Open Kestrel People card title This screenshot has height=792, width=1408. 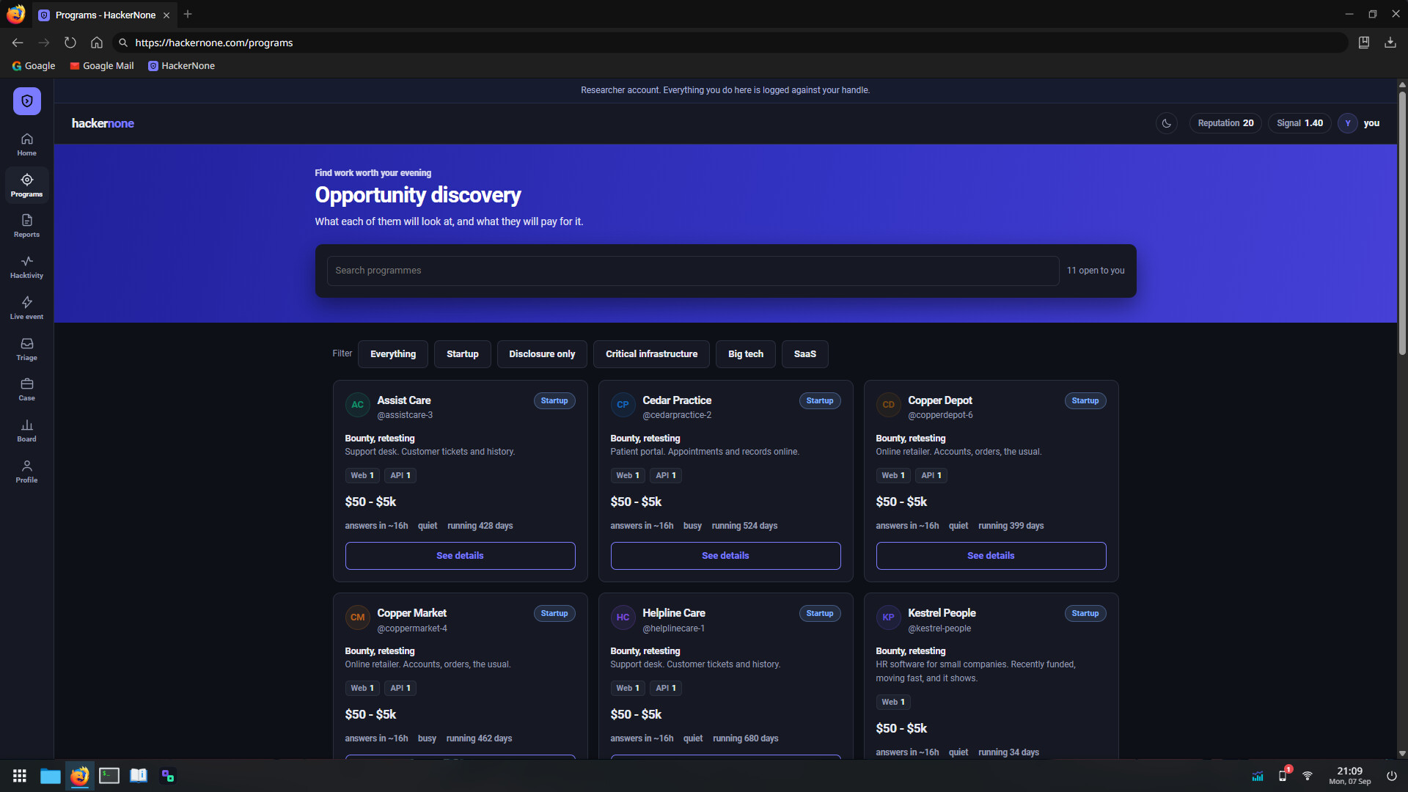click(942, 613)
